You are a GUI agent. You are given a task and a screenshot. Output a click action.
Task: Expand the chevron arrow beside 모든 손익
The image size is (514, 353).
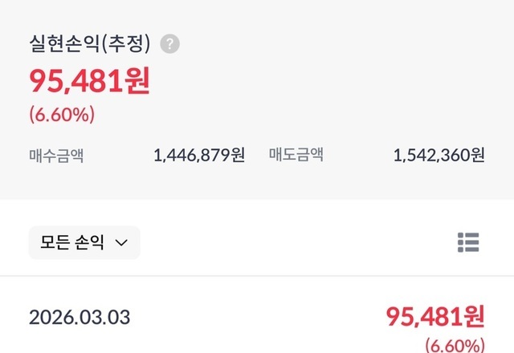tap(121, 243)
